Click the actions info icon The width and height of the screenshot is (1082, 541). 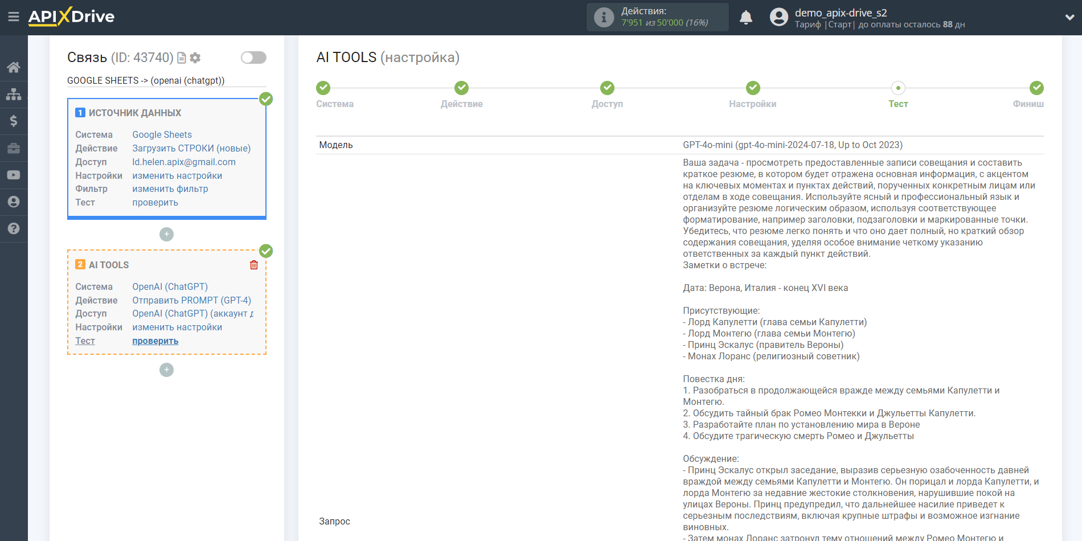pos(604,17)
